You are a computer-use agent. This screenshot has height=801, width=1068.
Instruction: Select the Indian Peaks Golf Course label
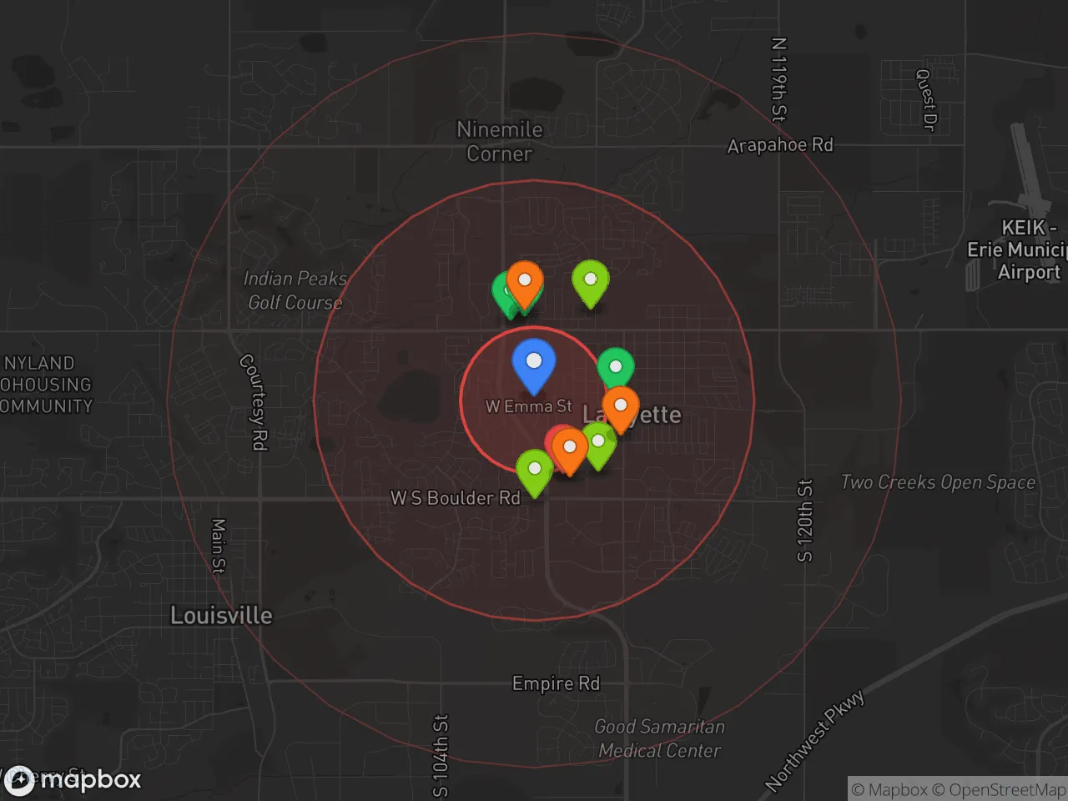point(295,290)
